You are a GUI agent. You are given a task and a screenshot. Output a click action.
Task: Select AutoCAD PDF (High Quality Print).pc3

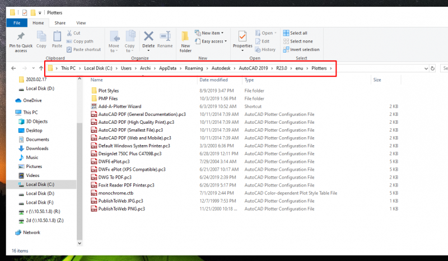point(133,122)
